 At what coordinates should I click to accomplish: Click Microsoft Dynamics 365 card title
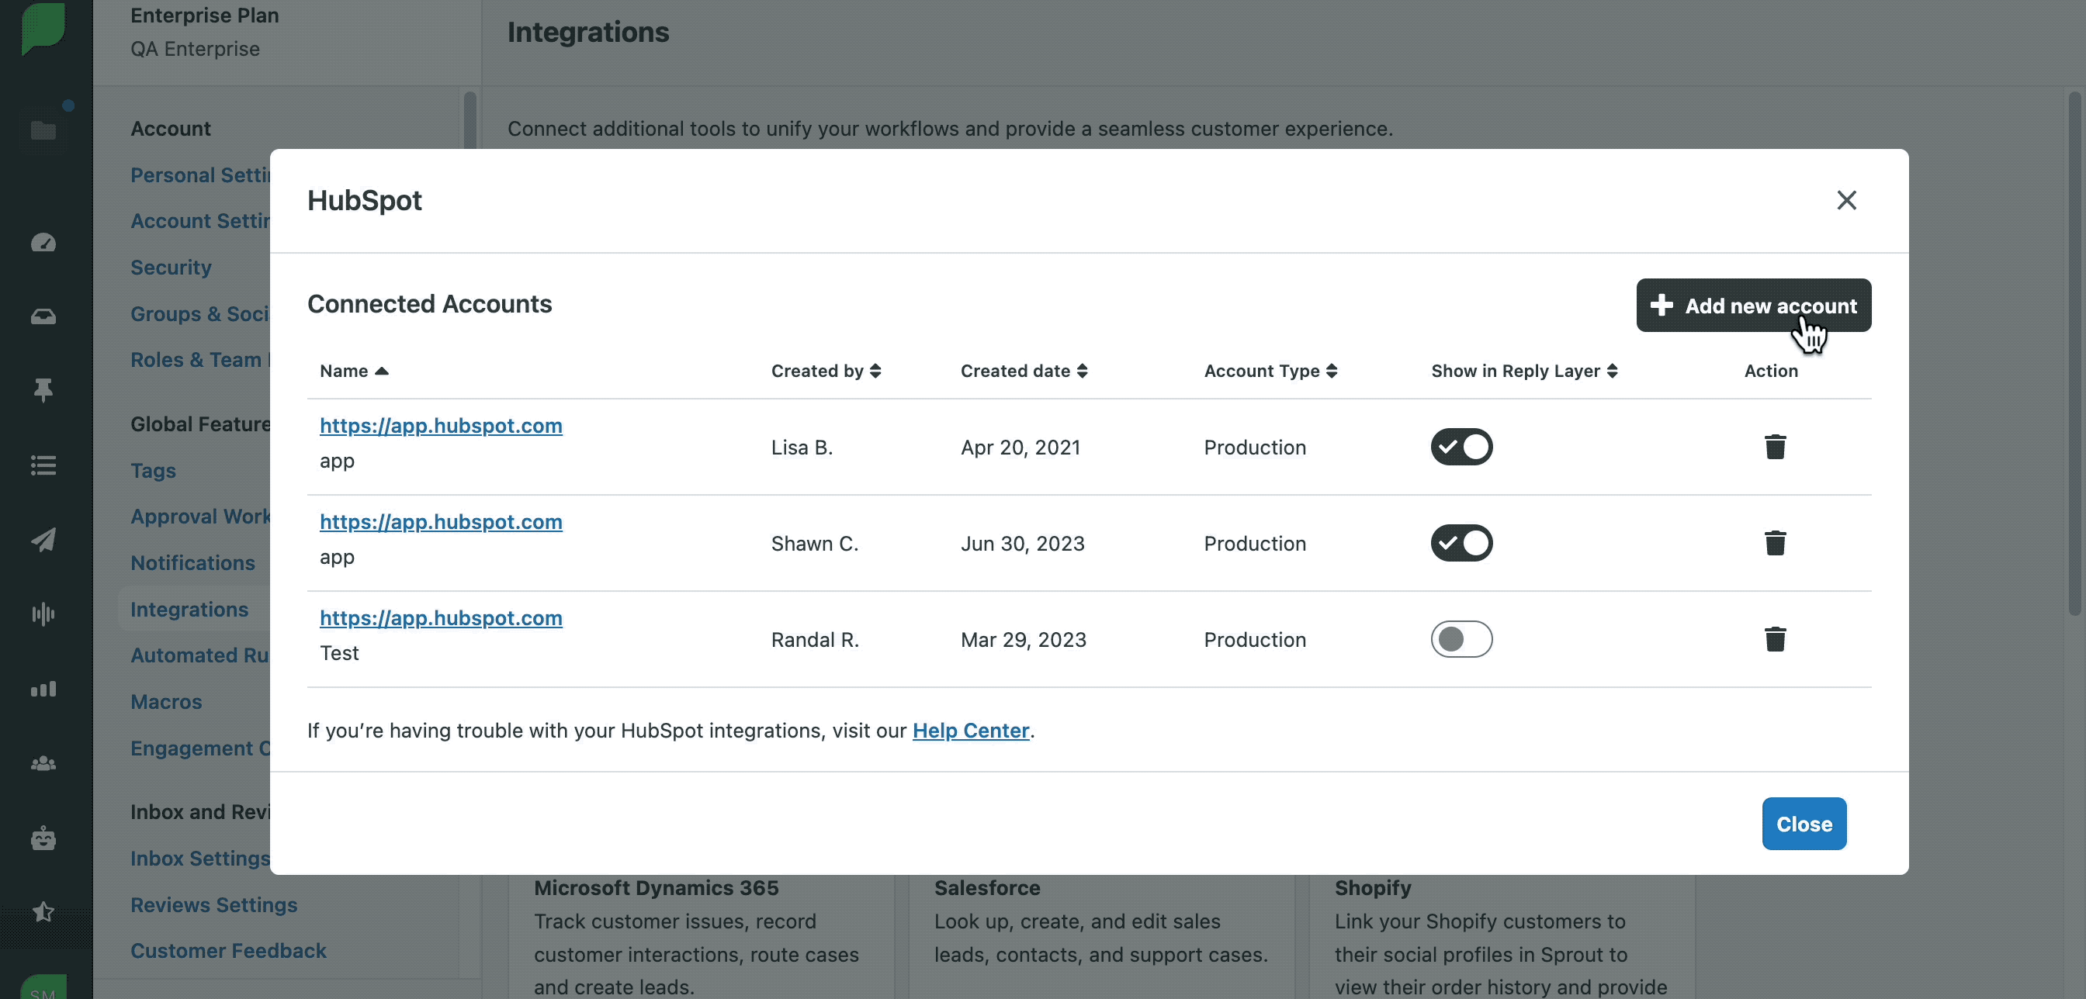(x=656, y=888)
